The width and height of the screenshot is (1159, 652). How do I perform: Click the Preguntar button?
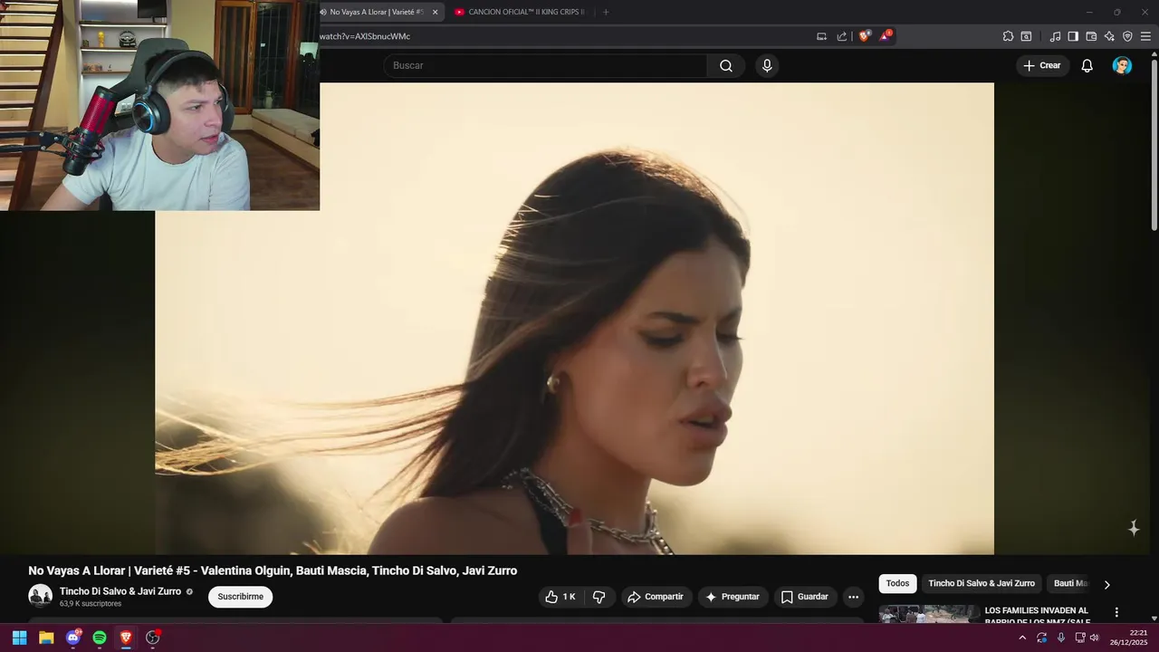point(733,597)
